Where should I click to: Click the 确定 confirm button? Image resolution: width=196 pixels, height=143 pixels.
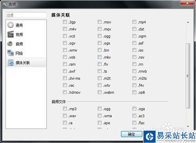132,134
